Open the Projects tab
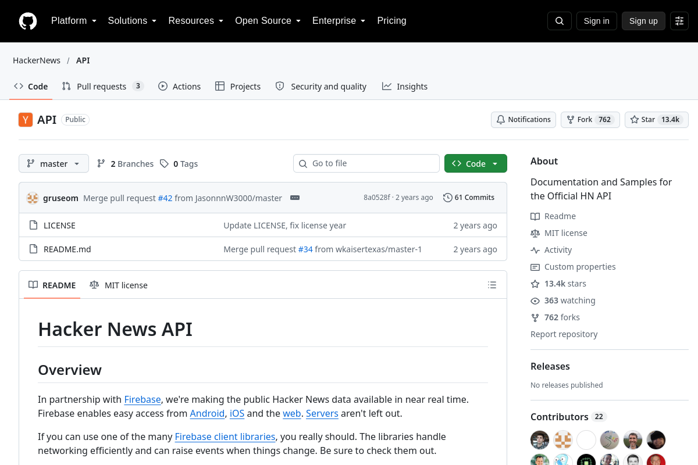The image size is (698, 465). [238, 87]
